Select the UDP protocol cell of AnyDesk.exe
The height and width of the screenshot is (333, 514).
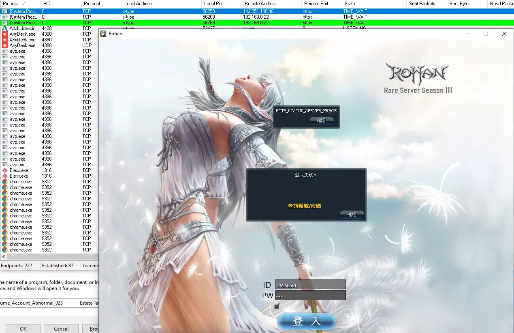(x=87, y=45)
